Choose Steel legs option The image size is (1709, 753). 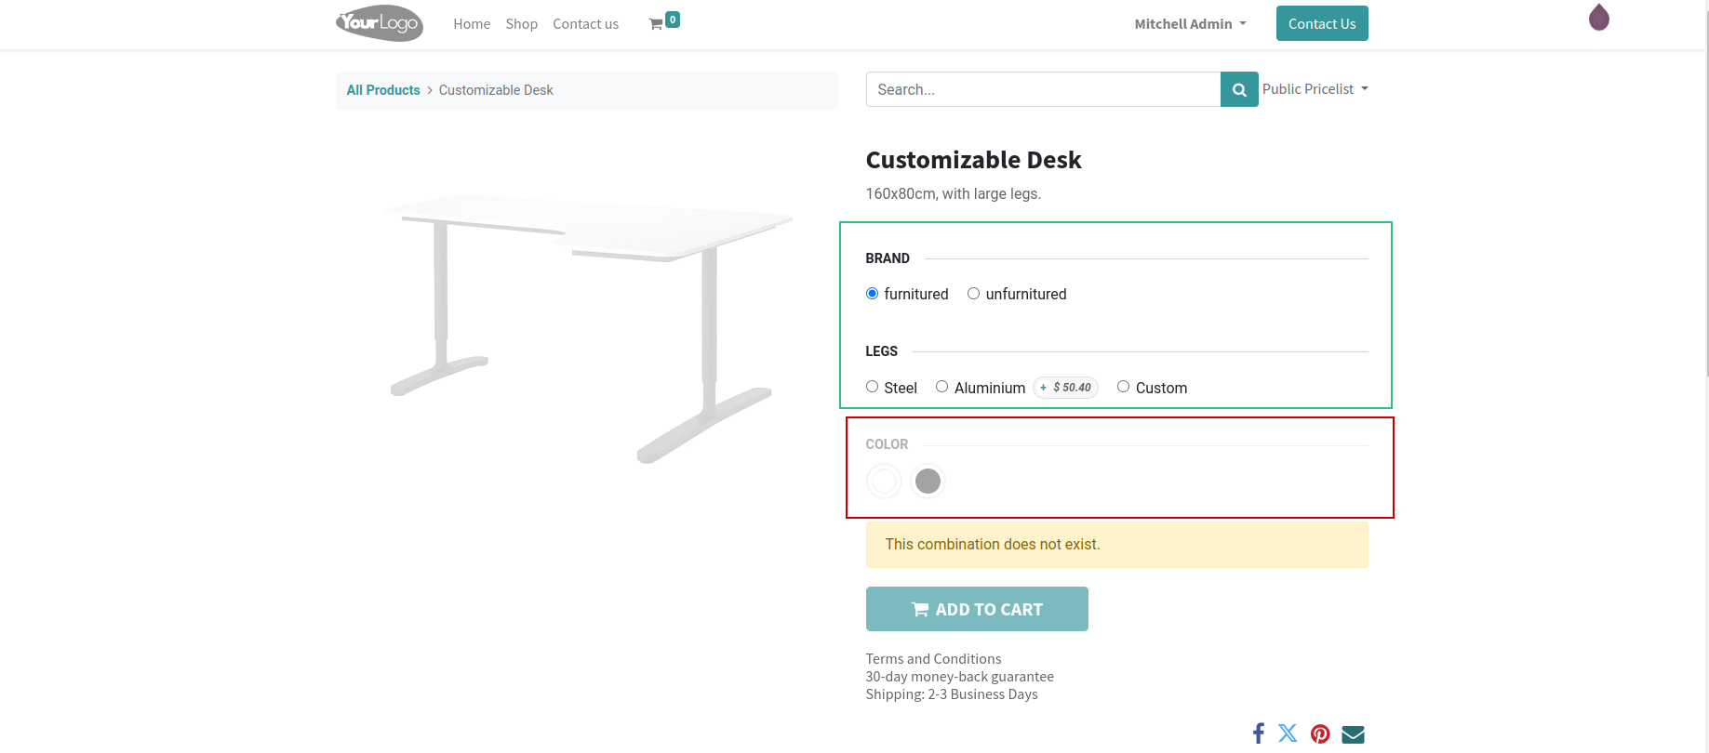872,387
